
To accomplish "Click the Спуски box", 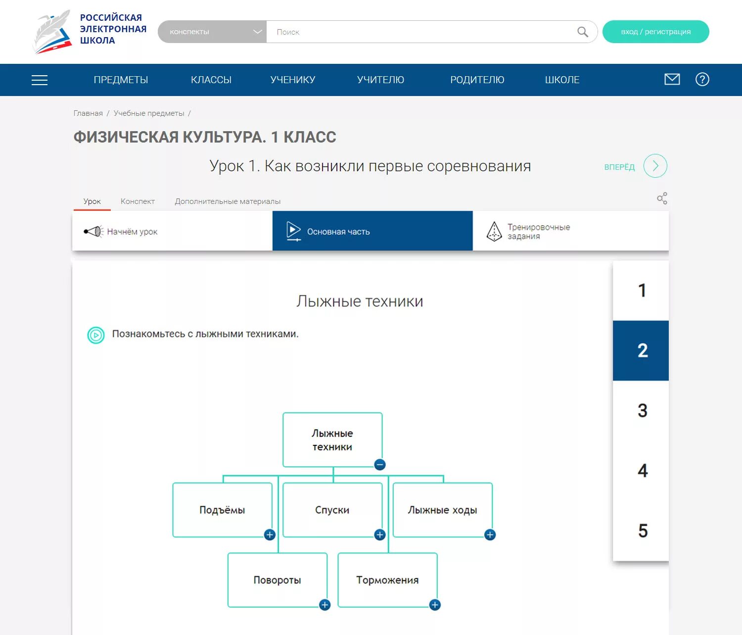I will coord(332,510).
